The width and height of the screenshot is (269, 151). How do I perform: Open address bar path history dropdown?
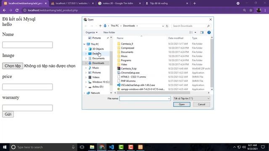pyautogui.click(x=163, y=26)
